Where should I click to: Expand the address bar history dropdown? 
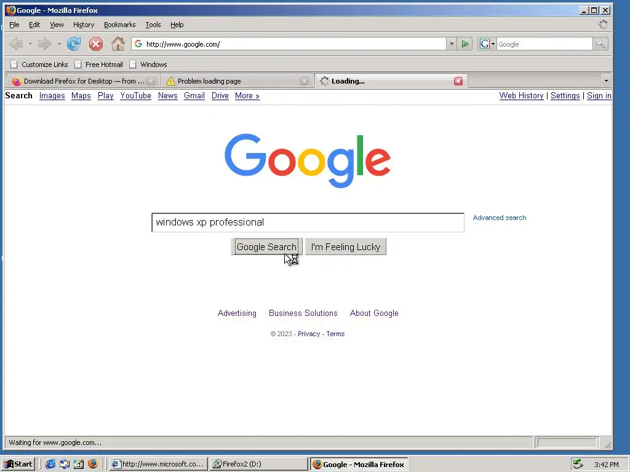tap(452, 44)
